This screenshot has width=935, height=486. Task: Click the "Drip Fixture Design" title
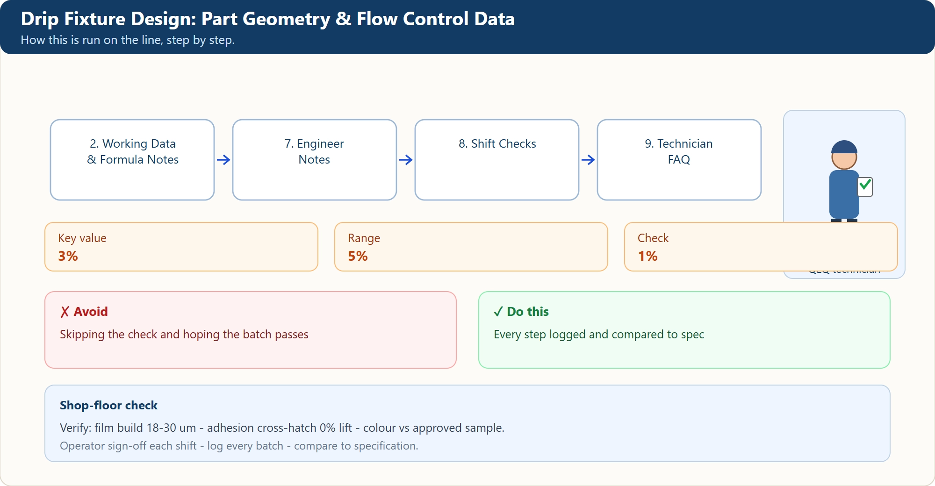[268, 19]
